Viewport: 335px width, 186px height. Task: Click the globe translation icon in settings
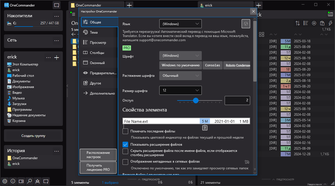[246, 24]
